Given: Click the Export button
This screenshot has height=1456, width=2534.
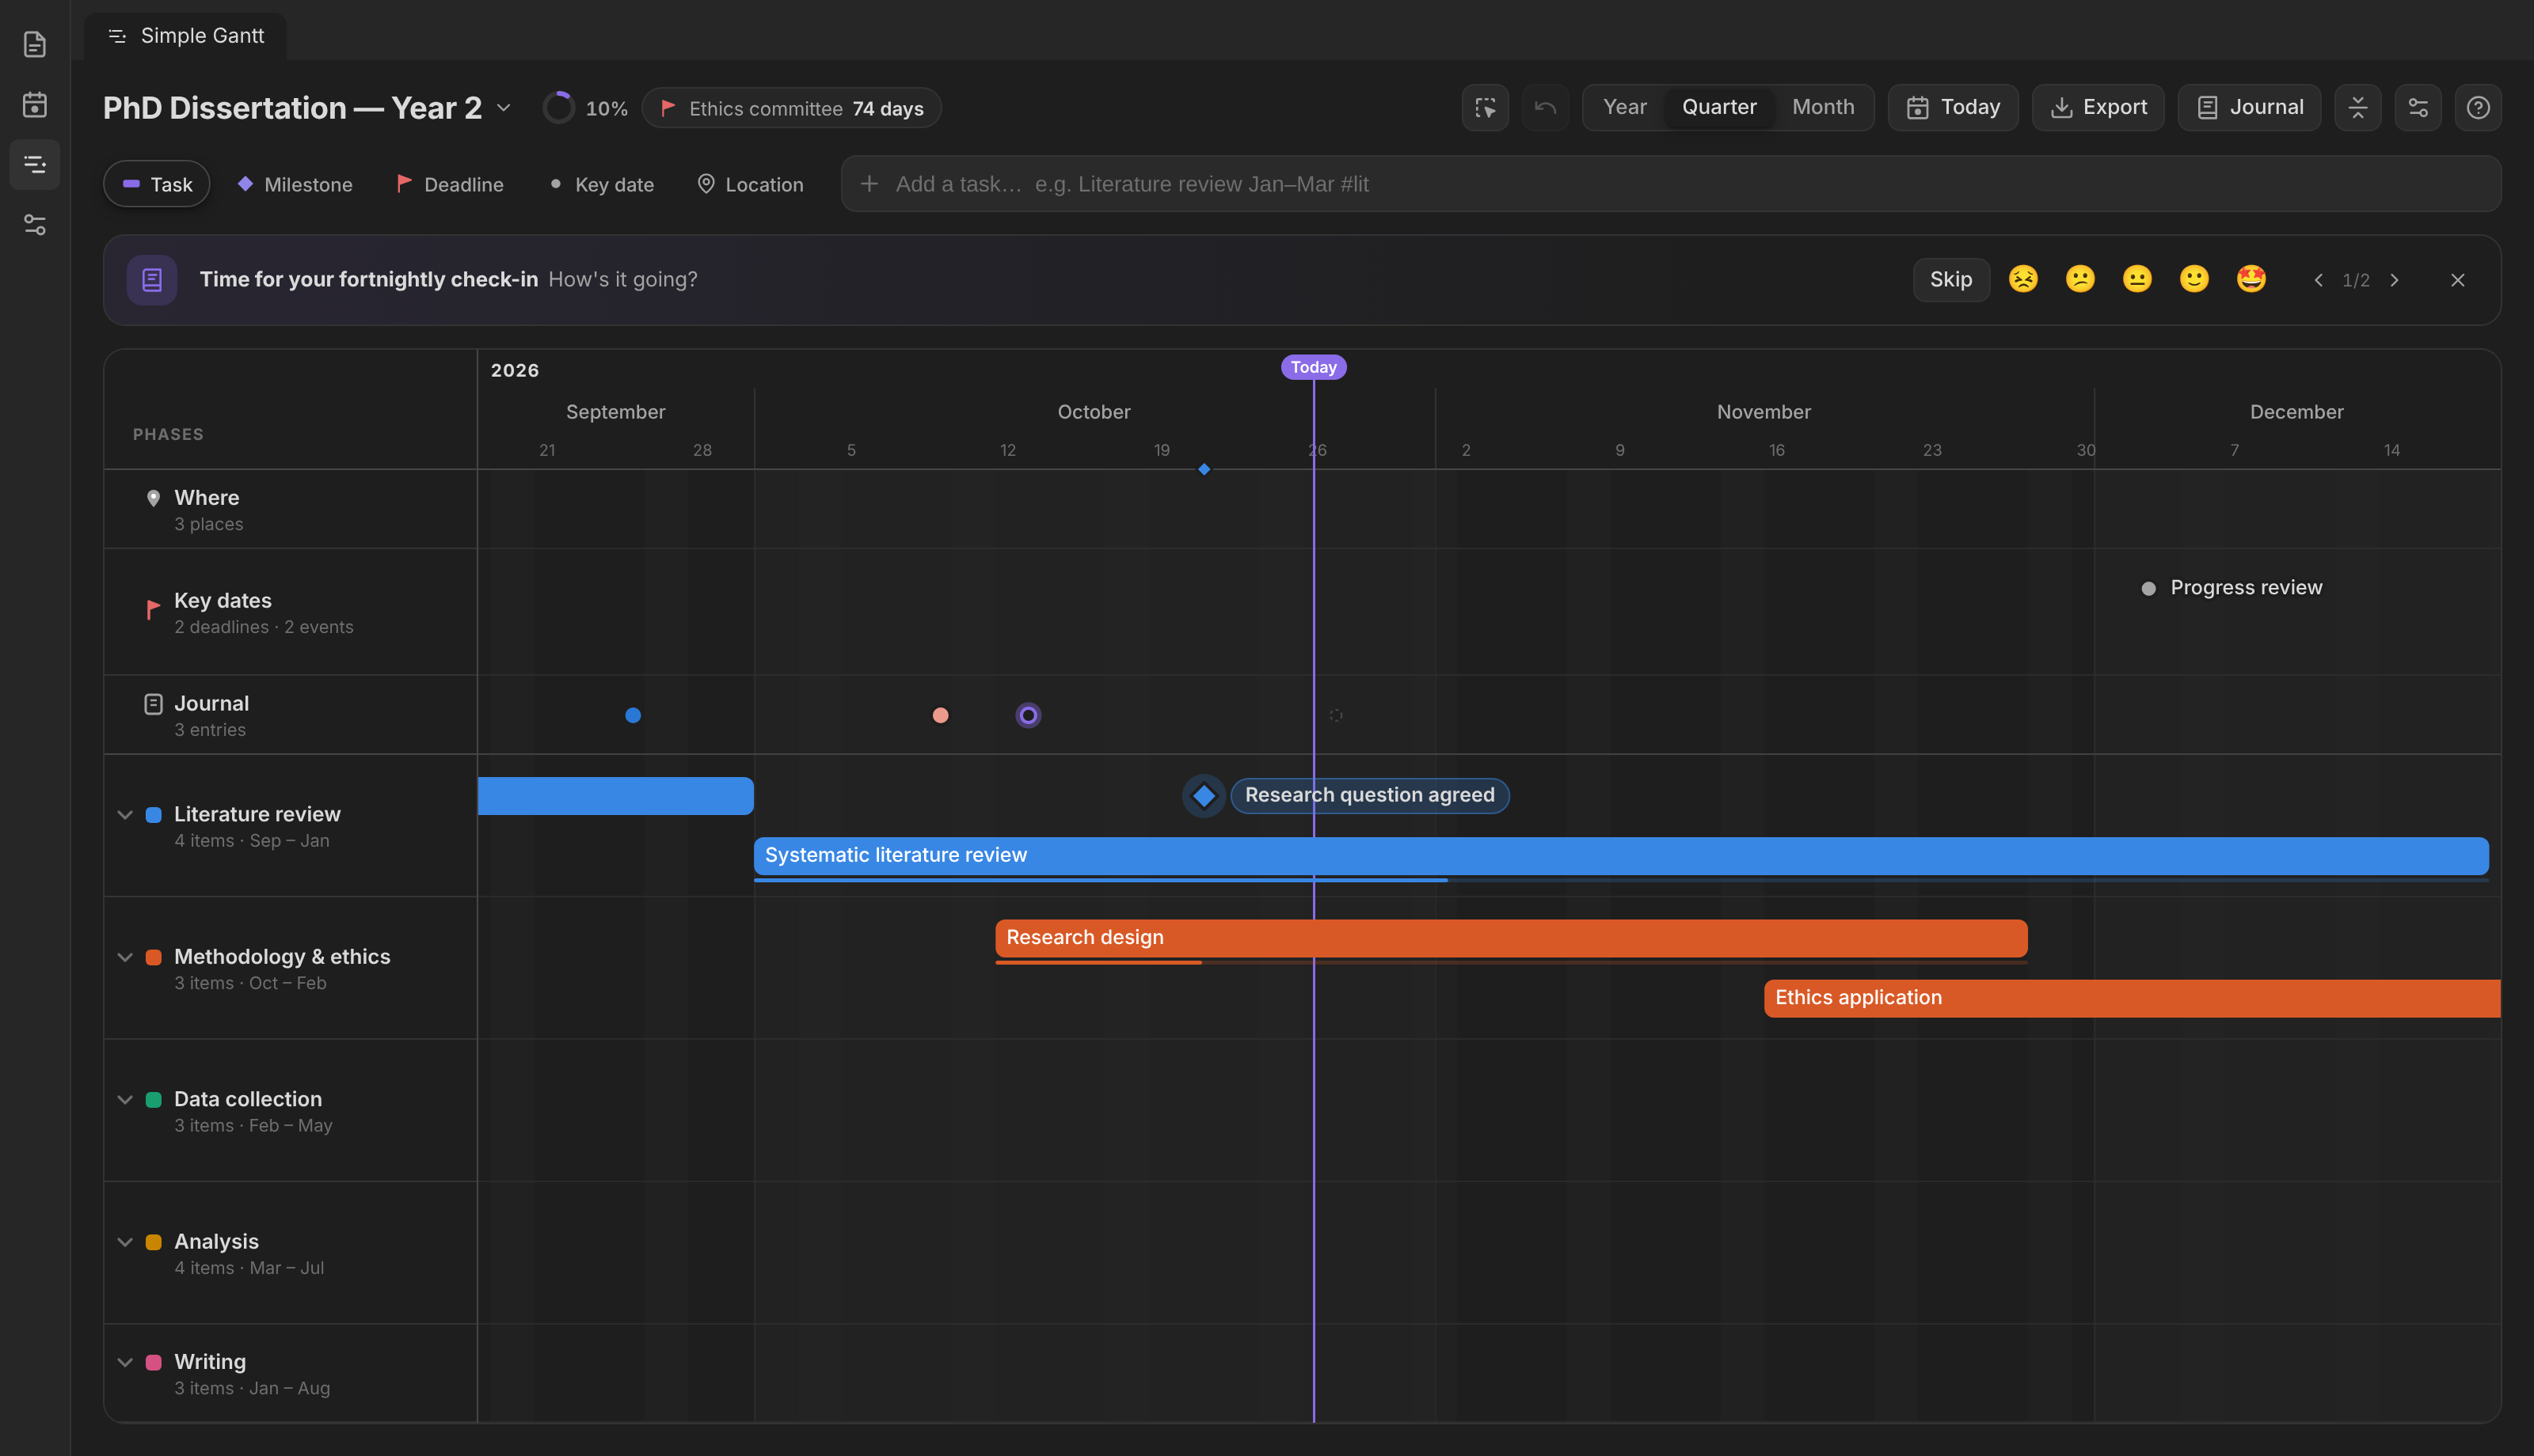Looking at the screenshot, I should pos(2098,108).
